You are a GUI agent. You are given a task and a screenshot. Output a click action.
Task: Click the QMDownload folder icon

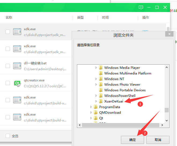95,113
